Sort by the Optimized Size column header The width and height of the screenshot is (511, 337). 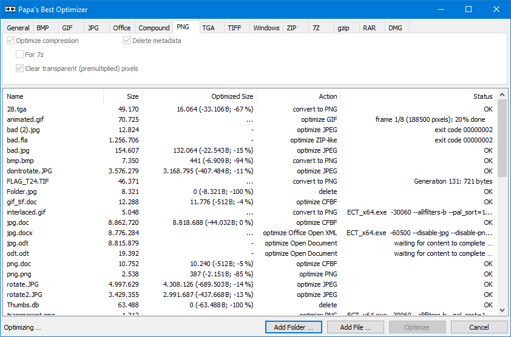(232, 96)
